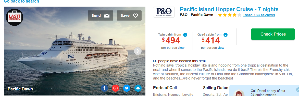View Twin cabin per person pricing
This screenshot has height=96, width=299.
point(181,48)
